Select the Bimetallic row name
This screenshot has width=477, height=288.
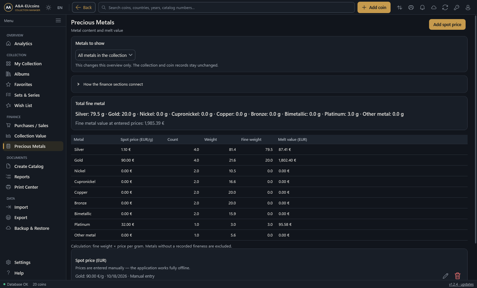coord(83,214)
